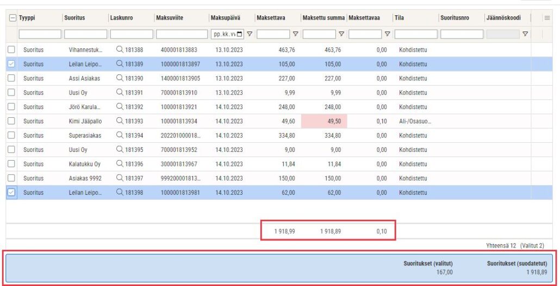560x286 pixels.
Task: Open invoice 181396 via magnifier icon
Action: click(x=120, y=164)
